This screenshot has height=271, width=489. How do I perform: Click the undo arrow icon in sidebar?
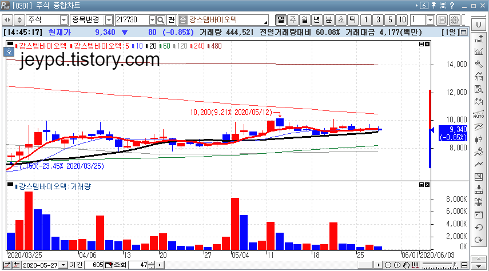479,228
